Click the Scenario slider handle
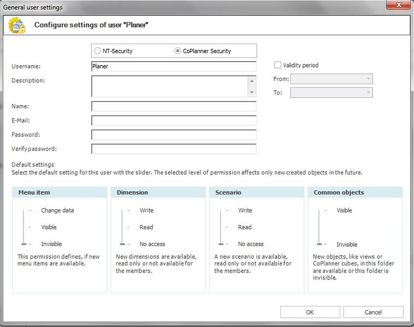This screenshot has width=414, height=327. tap(221, 244)
